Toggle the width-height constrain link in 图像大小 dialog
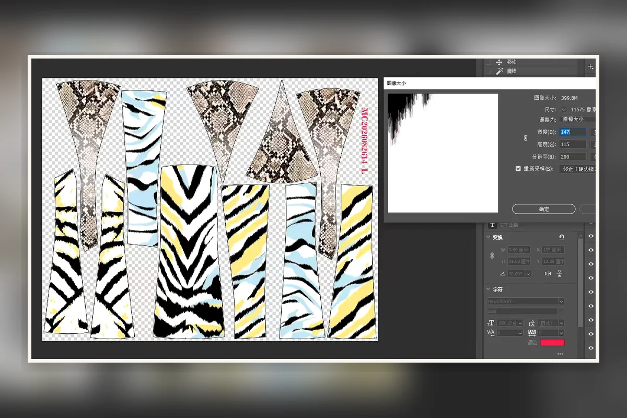 point(527,138)
